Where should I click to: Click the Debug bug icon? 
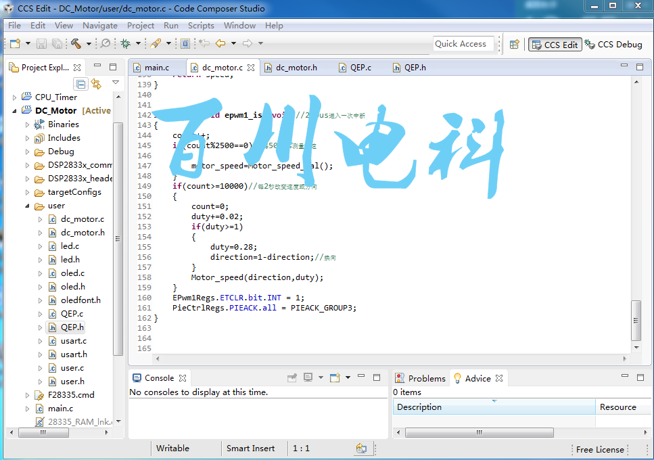point(125,43)
